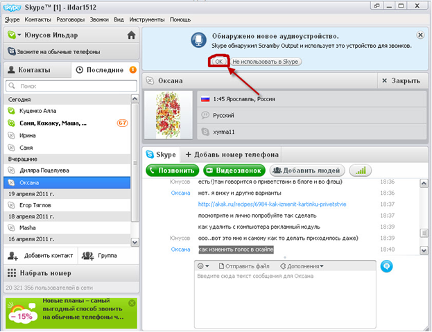The height and width of the screenshot is (332, 432).
Task: Select the highlighted Оксана contact row
Action: coord(67,182)
